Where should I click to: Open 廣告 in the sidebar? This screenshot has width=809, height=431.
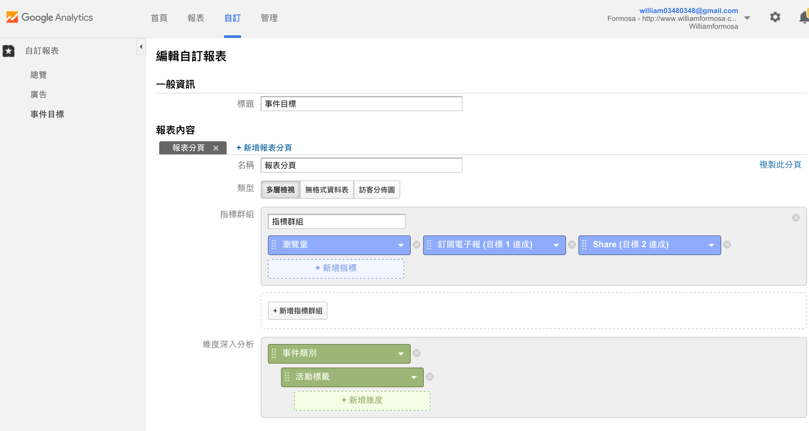39,95
